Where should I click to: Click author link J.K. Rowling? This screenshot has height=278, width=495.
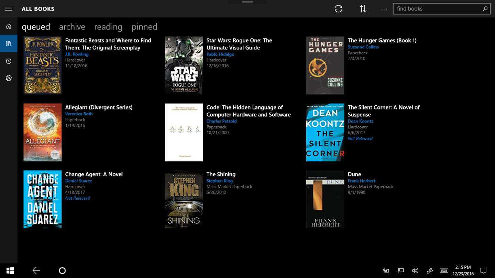[x=77, y=54]
